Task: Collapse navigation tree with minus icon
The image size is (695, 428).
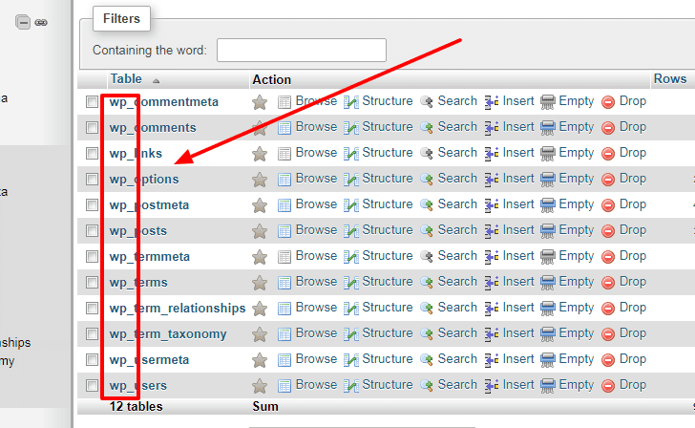Action: click(x=23, y=22)
